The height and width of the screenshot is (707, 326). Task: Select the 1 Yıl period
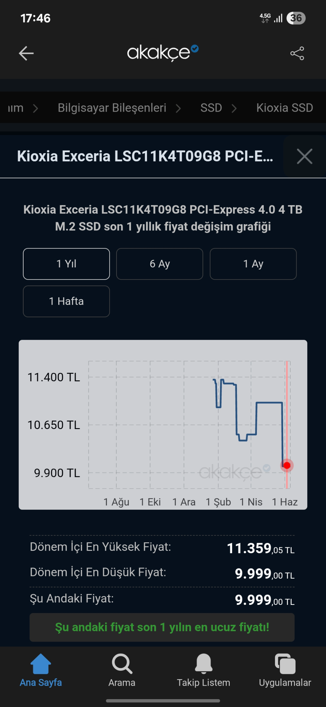coord(66,264)
